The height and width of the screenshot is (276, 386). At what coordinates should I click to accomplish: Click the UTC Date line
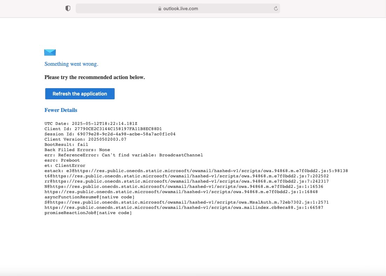[x=91, y=123]
